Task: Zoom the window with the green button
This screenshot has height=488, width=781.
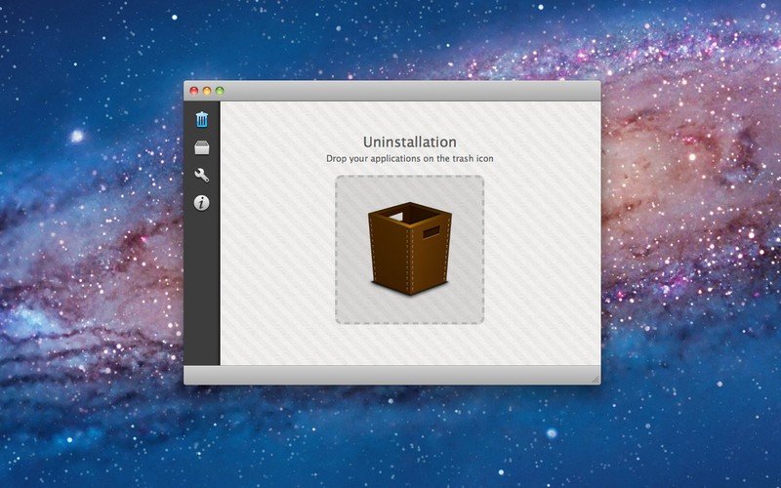Action: click(220, 91)
